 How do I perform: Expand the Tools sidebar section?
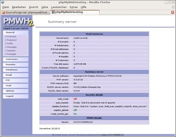pos(15,86)
